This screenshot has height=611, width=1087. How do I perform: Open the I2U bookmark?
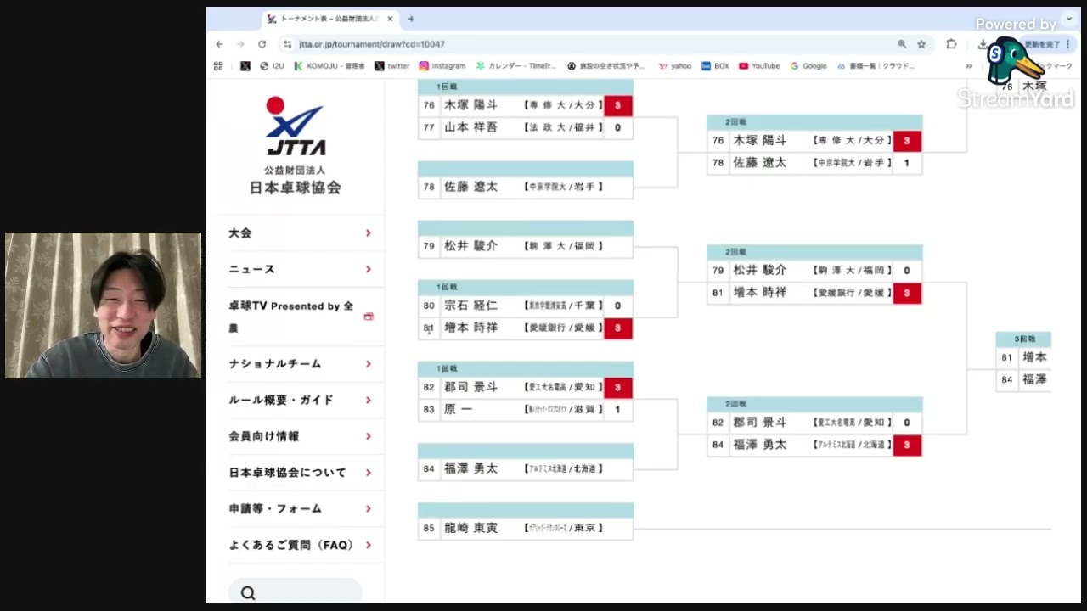point(272,65)
